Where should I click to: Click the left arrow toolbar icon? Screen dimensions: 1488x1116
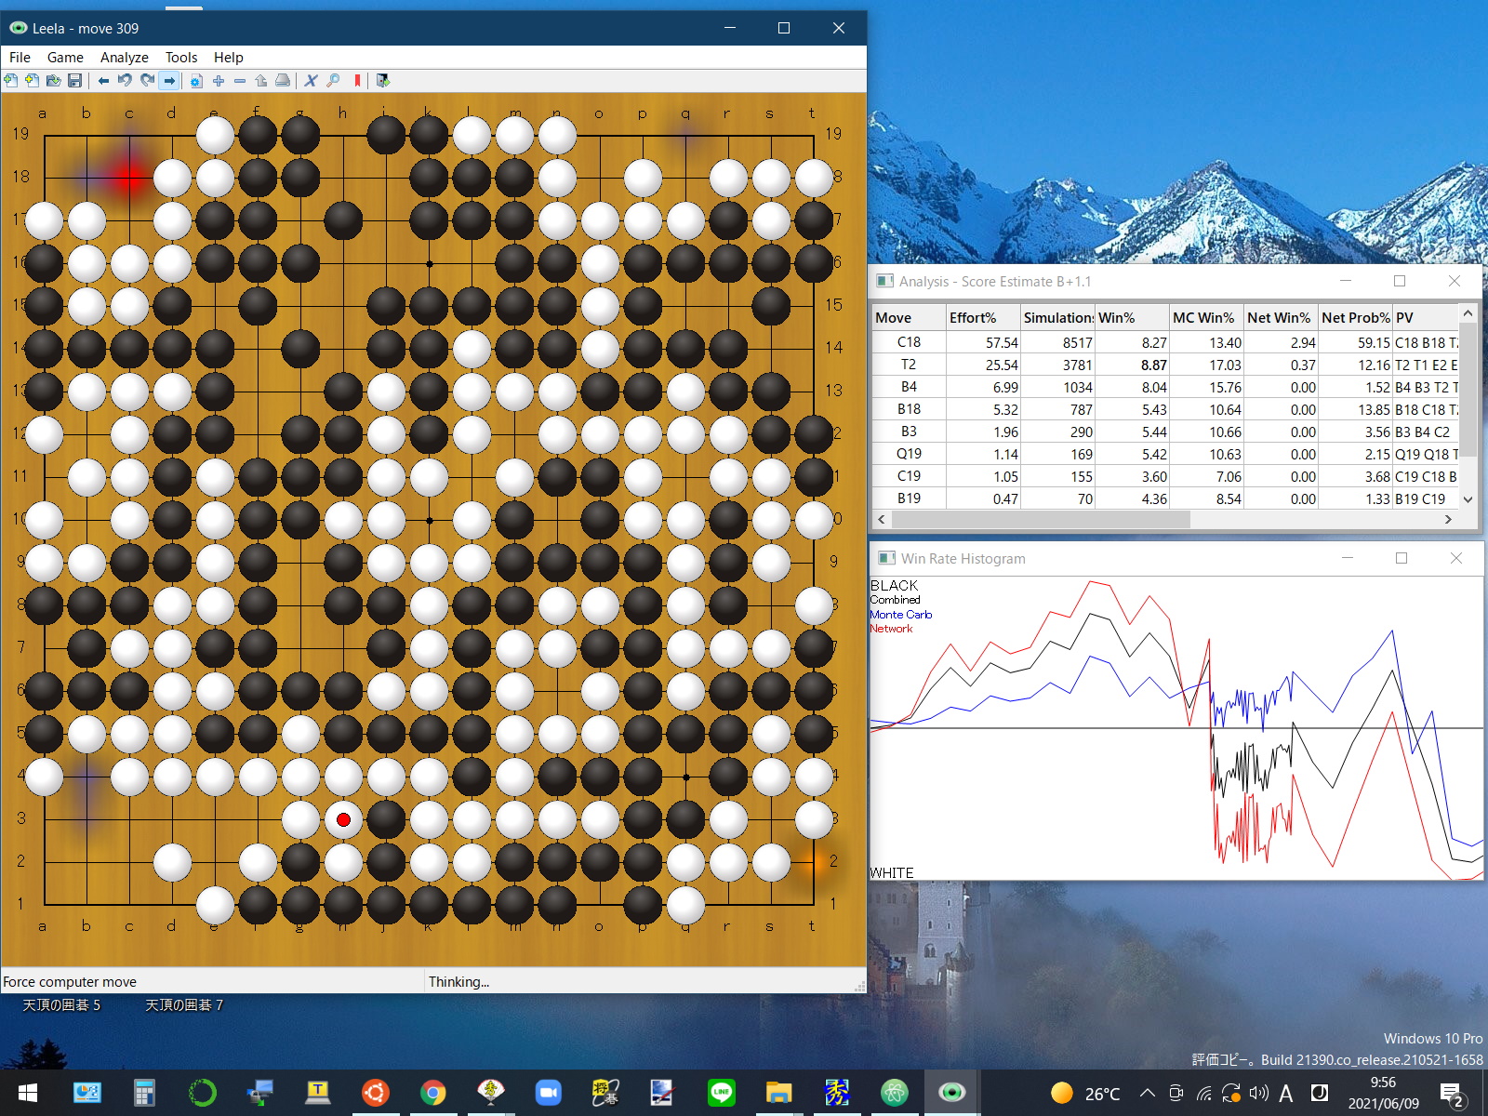pos(103,81)
